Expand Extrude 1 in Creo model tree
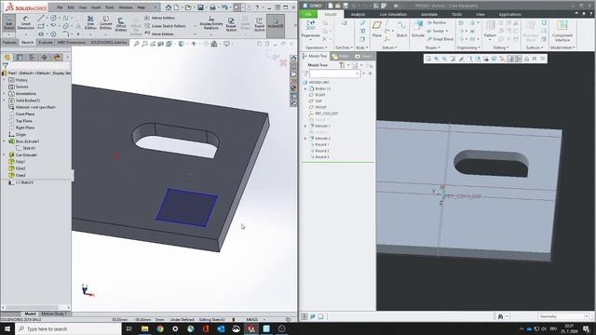Viewport: 596px width, 335px height. pos(305,126)
